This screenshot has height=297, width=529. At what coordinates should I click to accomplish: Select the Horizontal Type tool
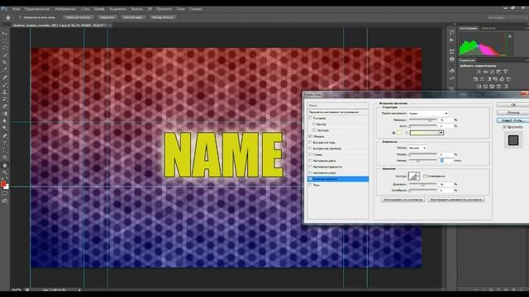5,143
